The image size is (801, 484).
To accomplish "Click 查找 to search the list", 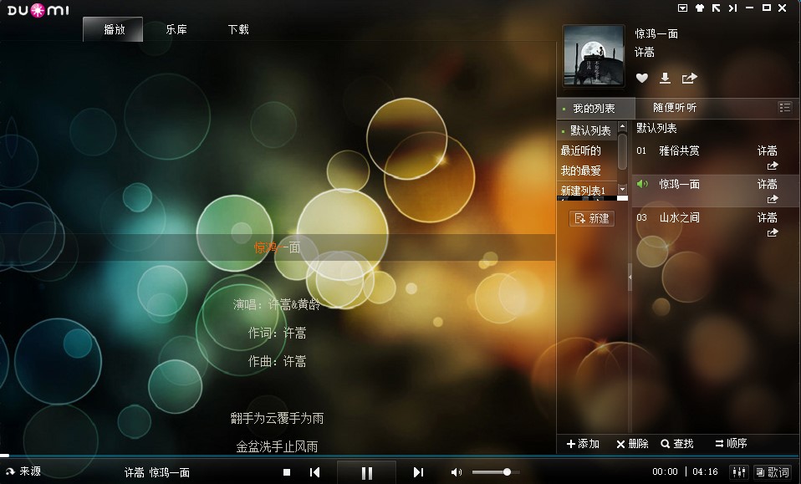I will (x=677, y=444).
